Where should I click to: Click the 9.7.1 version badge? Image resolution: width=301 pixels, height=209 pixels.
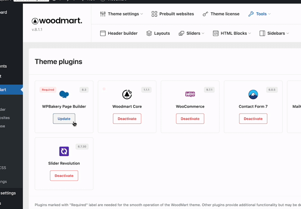click(209, 90)
